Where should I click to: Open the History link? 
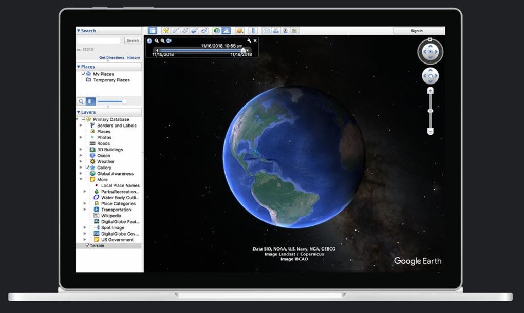coord(134,58)
